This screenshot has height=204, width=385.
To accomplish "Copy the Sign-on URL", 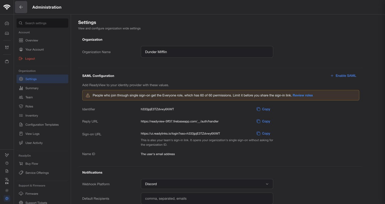I will (263, 133).
